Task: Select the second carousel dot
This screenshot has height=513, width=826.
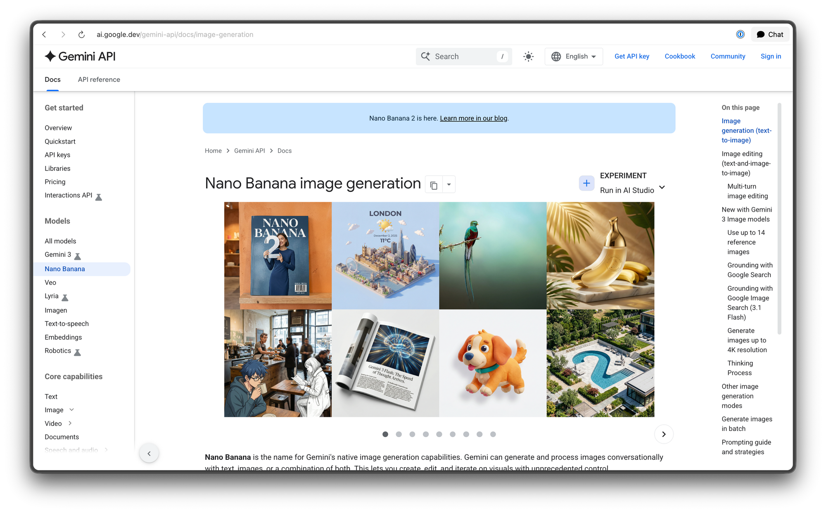Action: point(399,434)
